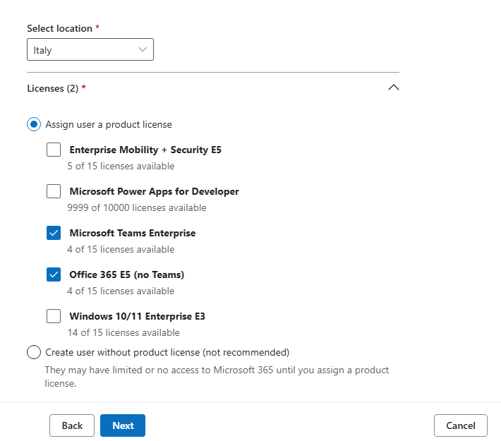Click the chevron arrow in the location combo box
Image resolution: width=501 pixels, height=441 pixels.
coord(143,49)
